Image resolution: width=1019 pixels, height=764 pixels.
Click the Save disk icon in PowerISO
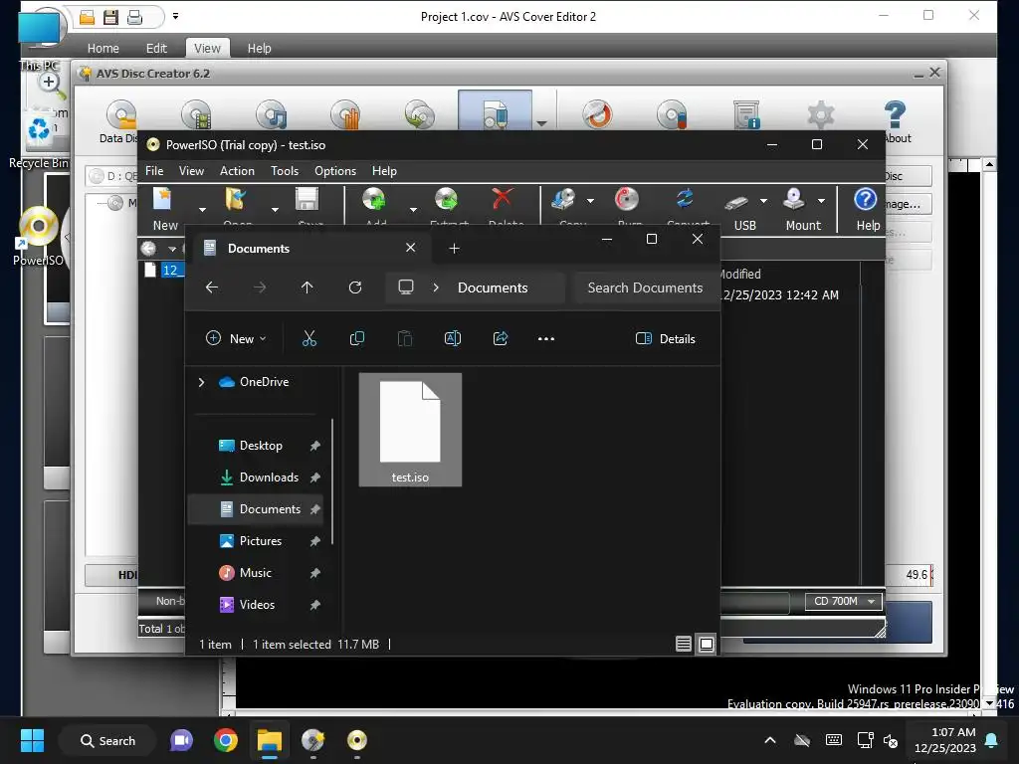click(307, 199)
